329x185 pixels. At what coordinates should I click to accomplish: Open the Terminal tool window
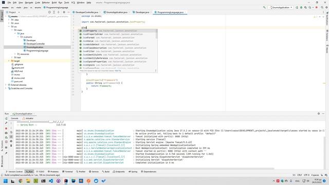[x=67, y=172]
